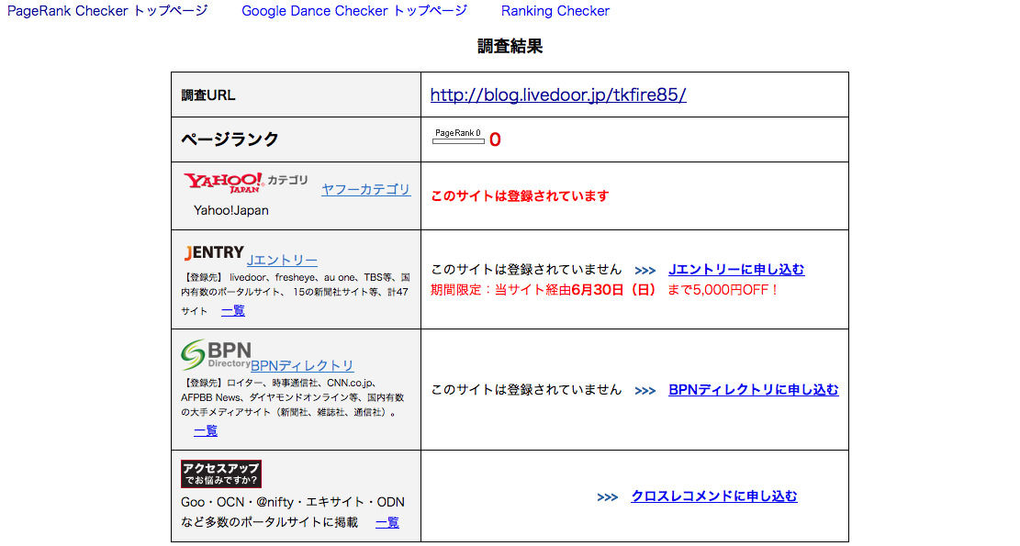The image size is (1020, 546).
Task: Open the blog.livedoor.jp/tkfire85 URL
Action: pos(558,95)
